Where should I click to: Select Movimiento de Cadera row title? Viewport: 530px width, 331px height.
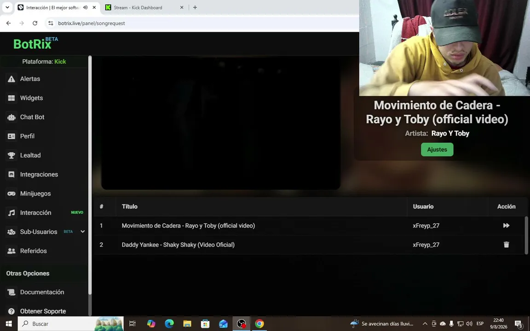coord(188,226)
